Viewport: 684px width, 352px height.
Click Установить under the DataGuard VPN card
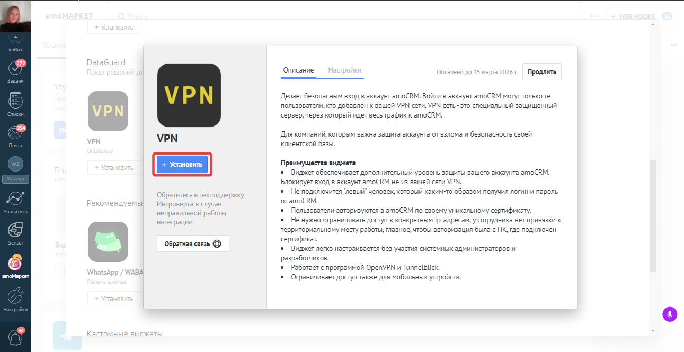click(x=114, y=167)
